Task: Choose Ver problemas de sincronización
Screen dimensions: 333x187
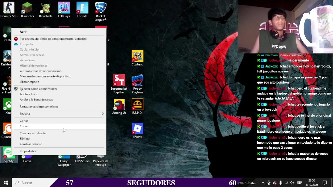Action: (x=59, y=71)
